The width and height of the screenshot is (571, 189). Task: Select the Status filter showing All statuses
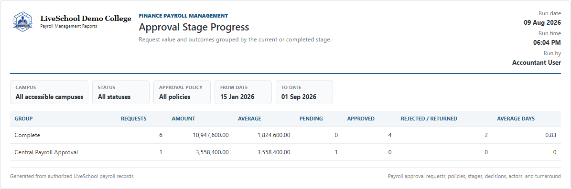[x=121, y=92]
